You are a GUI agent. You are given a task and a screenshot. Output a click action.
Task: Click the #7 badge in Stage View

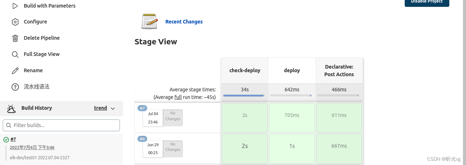(x=142, y=108)
